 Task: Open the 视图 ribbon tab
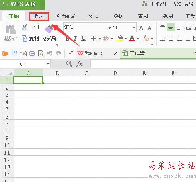[x=168, y=16]
